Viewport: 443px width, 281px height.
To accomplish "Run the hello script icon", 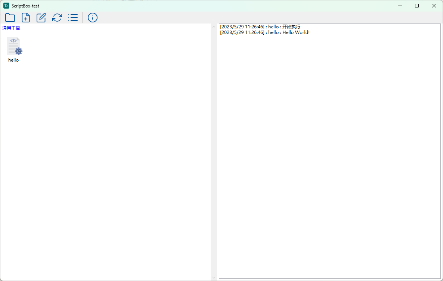I will pos(14,46).
